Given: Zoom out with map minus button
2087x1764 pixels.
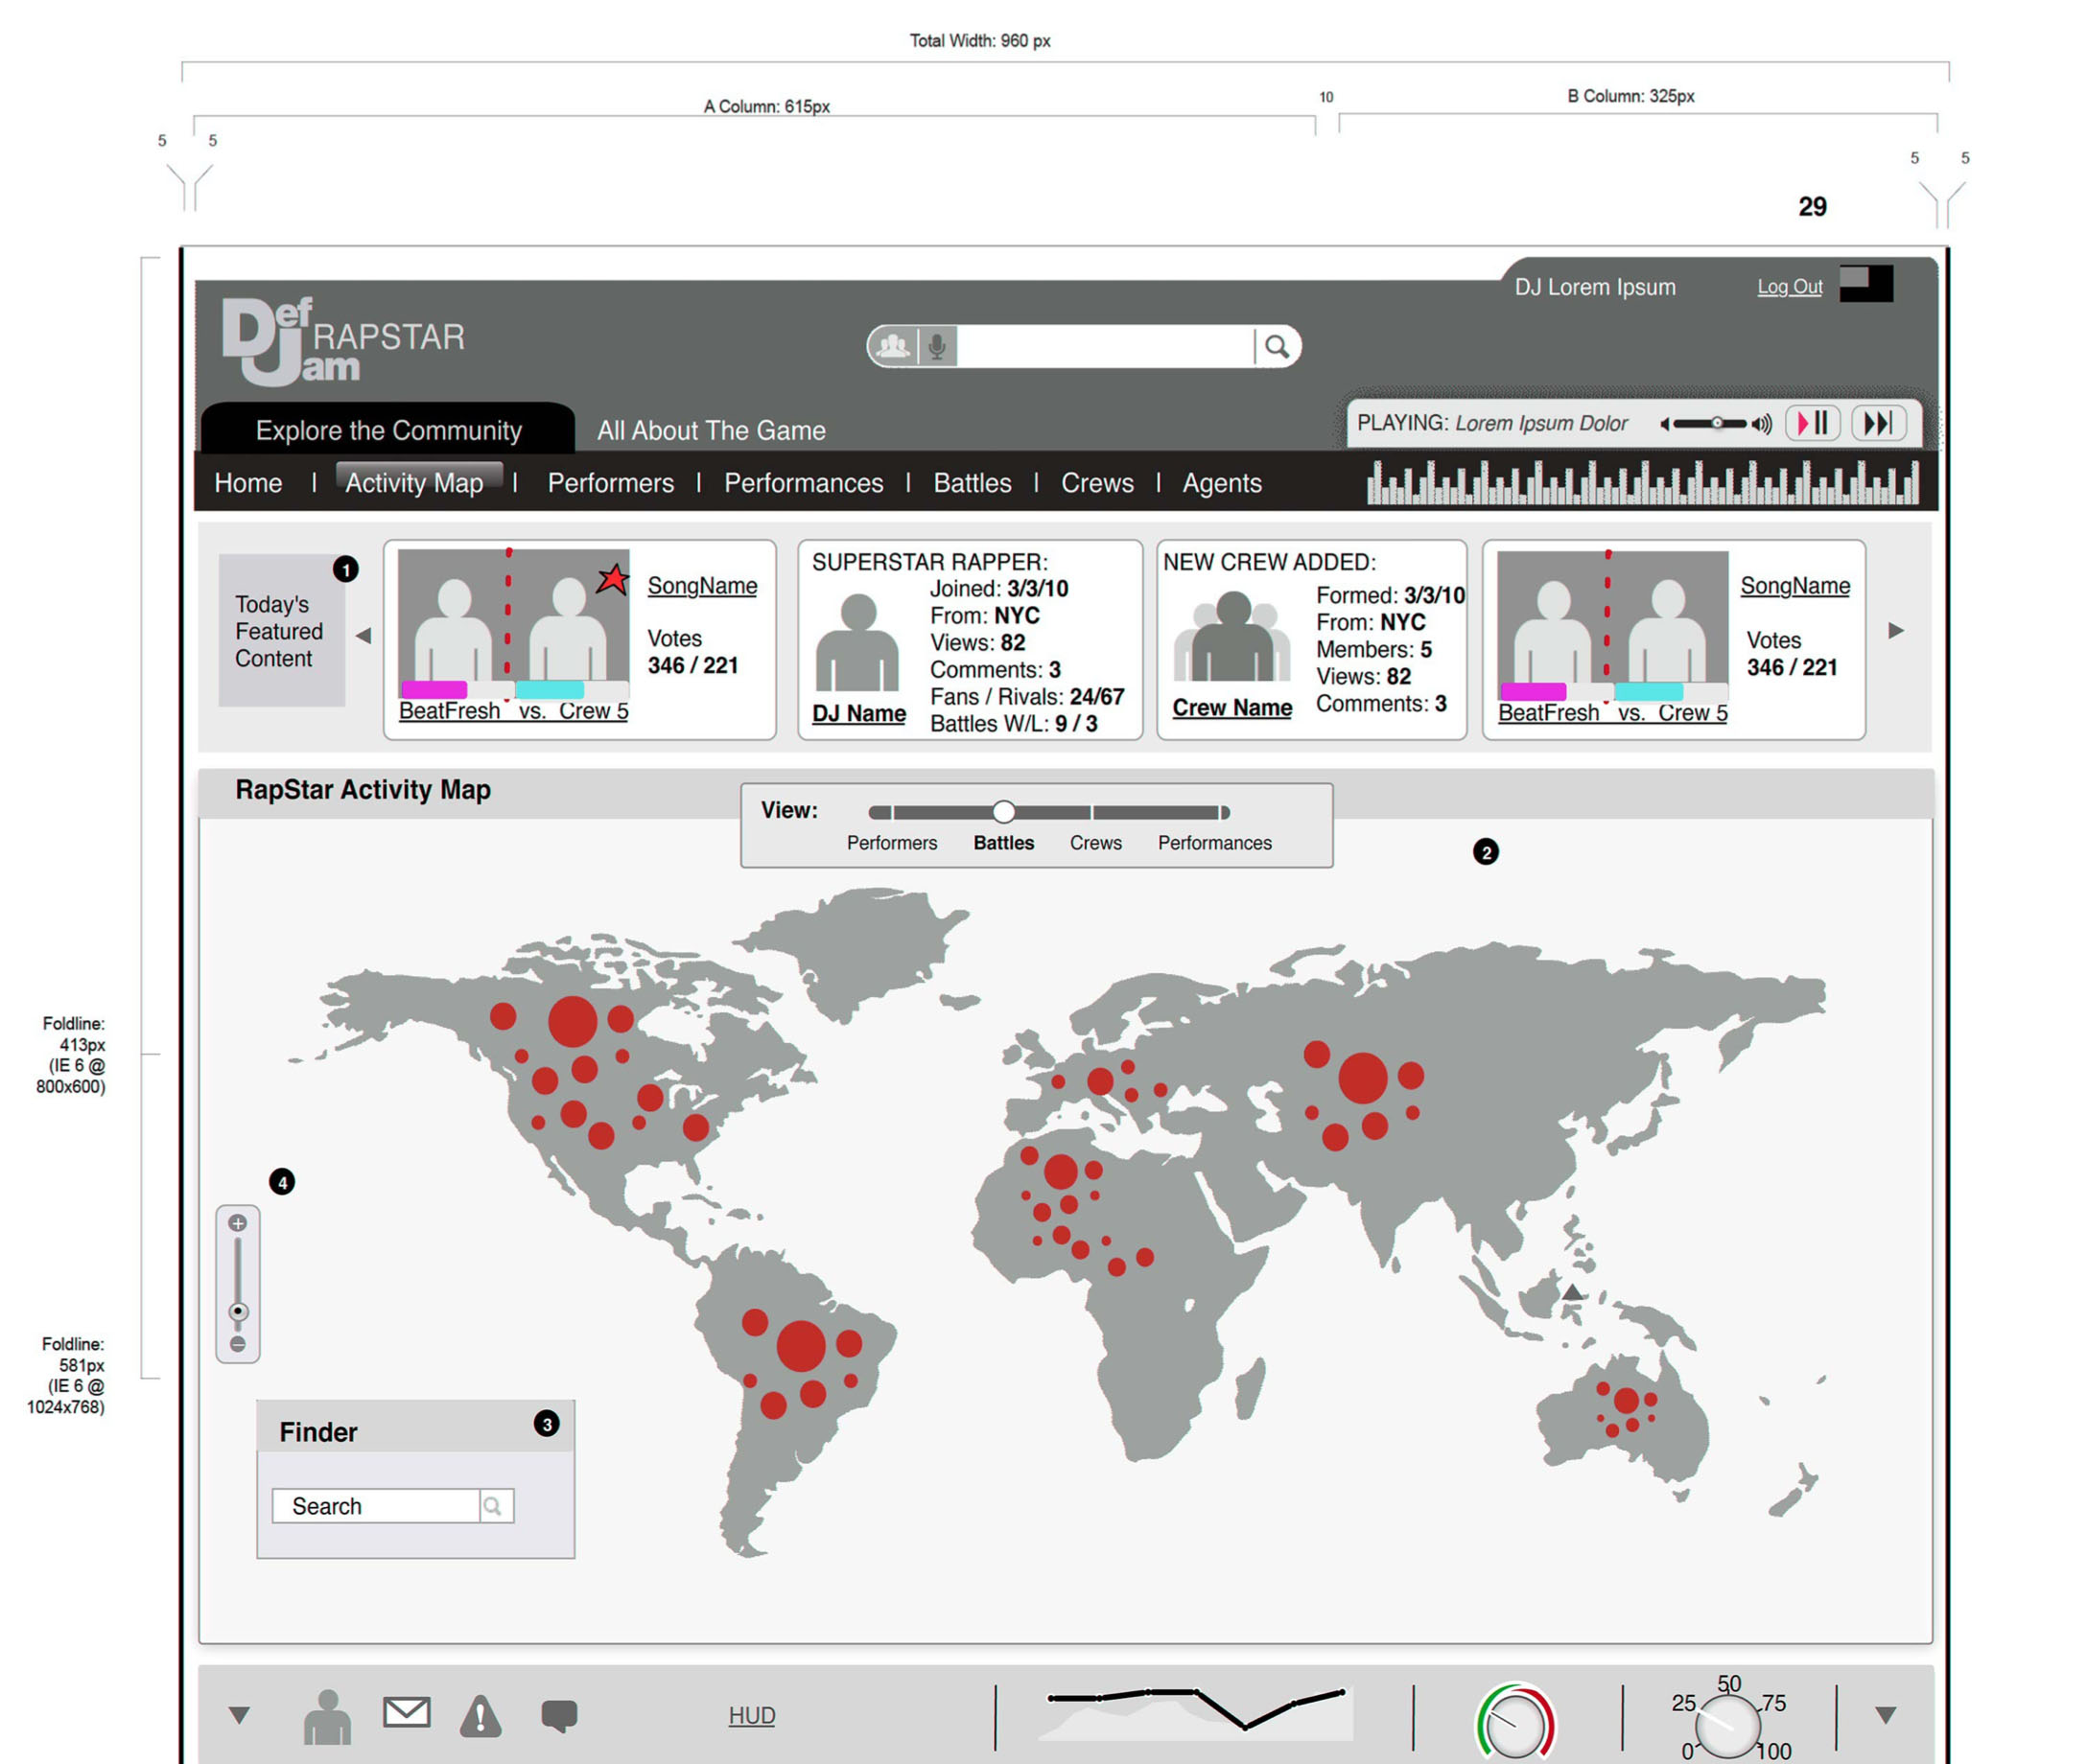Looking at the screenshot, I should click(237, 1344).
